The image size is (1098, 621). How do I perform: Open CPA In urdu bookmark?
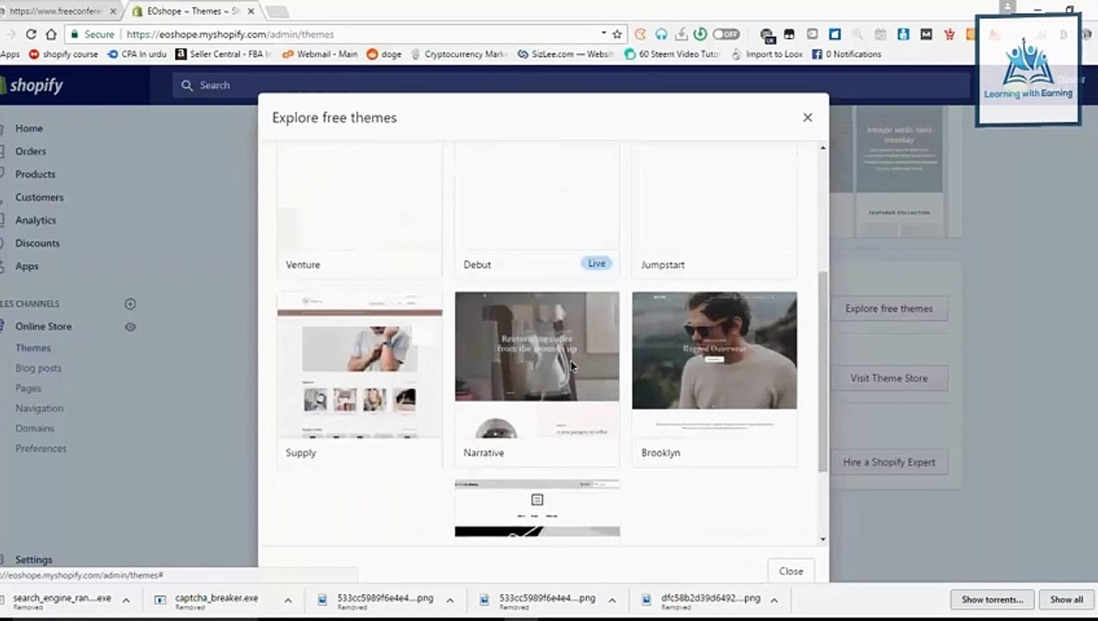pyautogui.click(x=136, y=54)
